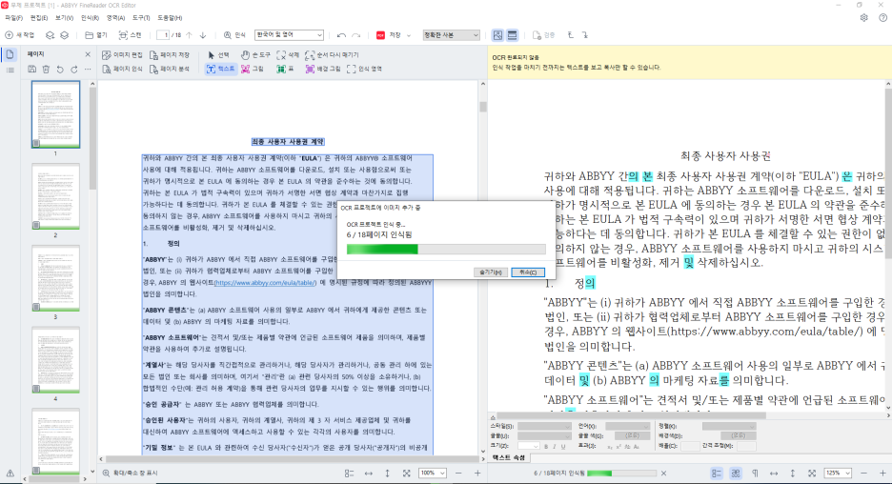Open the 125% zoom dropdown in text pane
Image resolution: width=892 pixels, height=484 pixels.
(838, 474)
